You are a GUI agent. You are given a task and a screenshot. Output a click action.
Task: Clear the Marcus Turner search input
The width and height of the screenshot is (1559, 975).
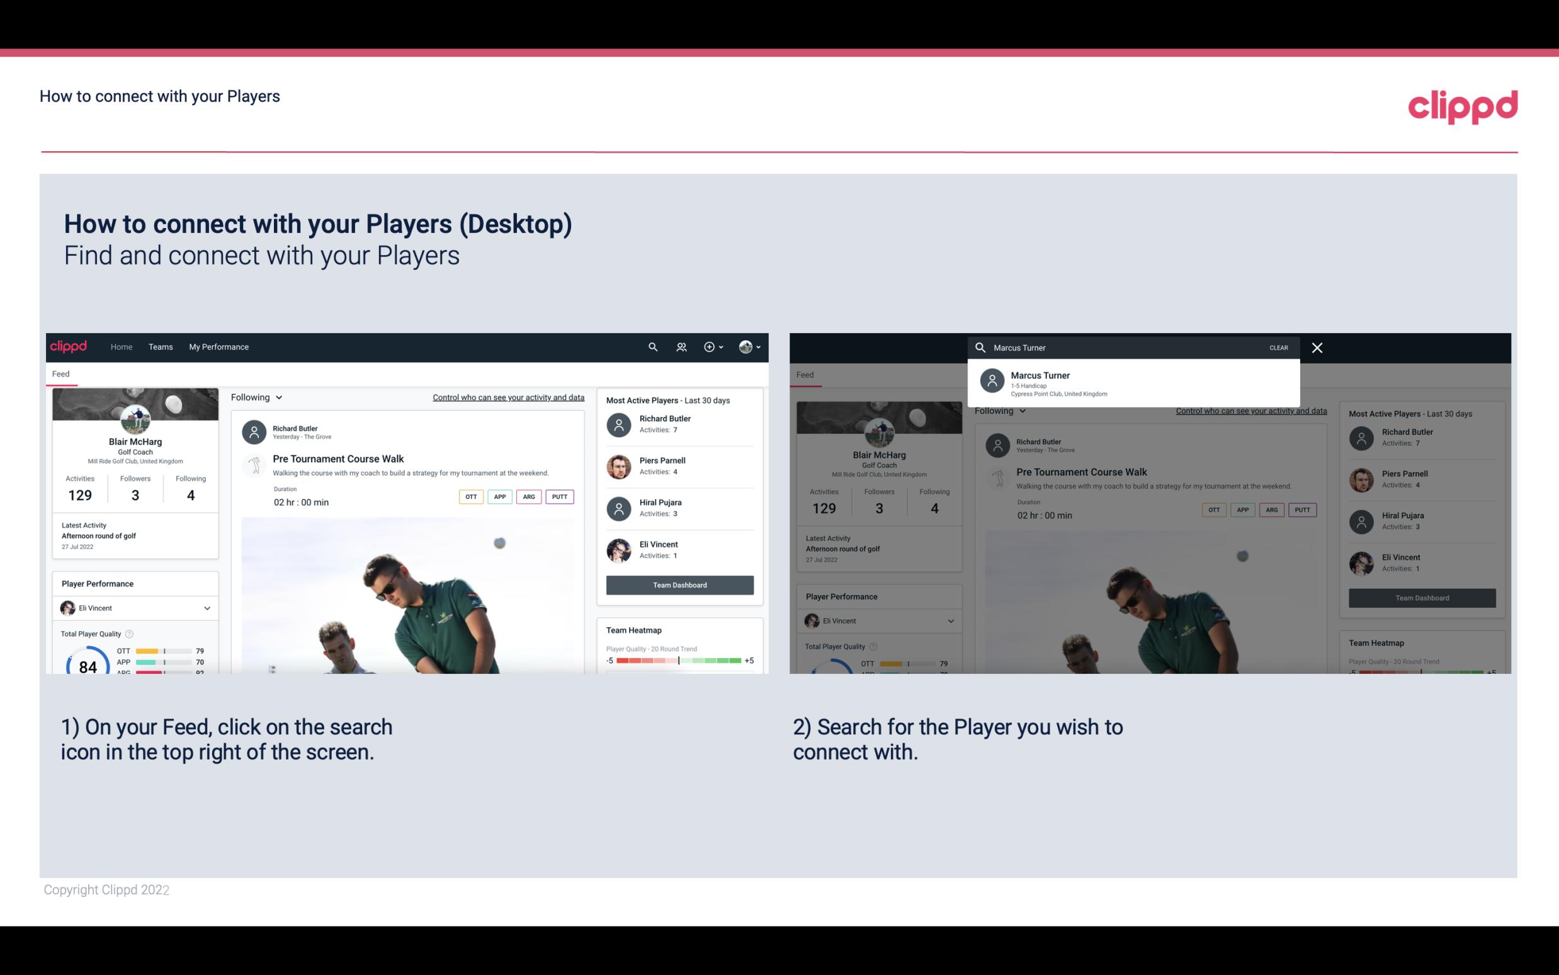[x=1278, y=347]
